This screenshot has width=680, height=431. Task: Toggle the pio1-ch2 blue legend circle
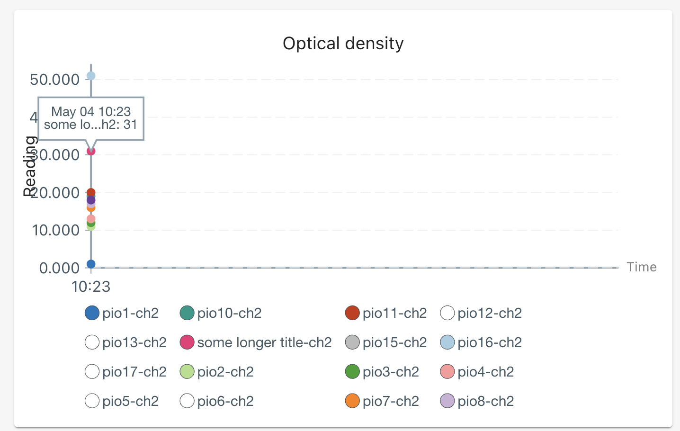coord(92,313)
